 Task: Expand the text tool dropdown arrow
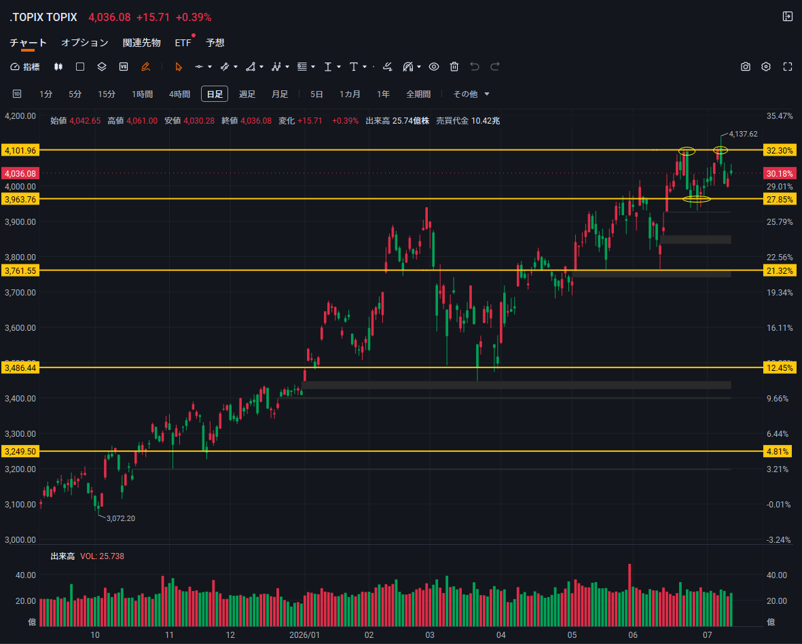[365, 67]
